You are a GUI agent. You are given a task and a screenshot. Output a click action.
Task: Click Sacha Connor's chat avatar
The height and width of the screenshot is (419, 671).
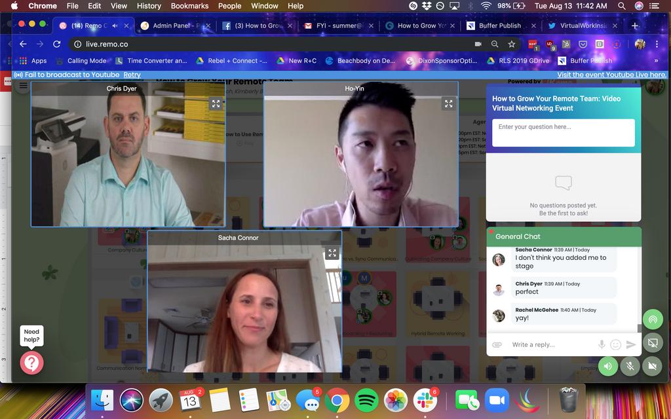[499, 260]
